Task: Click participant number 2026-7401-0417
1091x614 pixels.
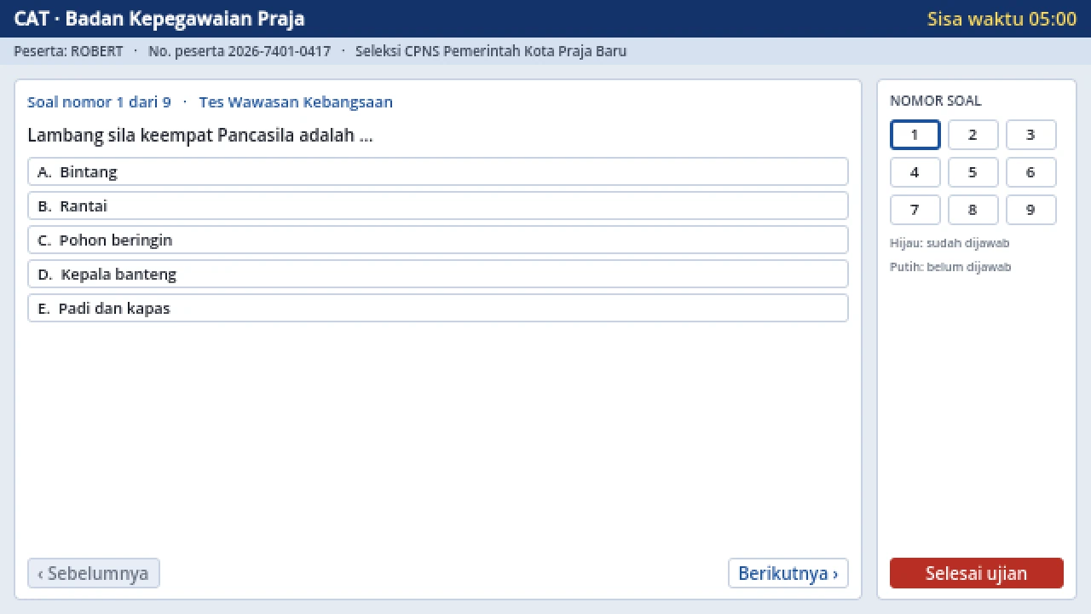Action: click(x=240, y=51)
